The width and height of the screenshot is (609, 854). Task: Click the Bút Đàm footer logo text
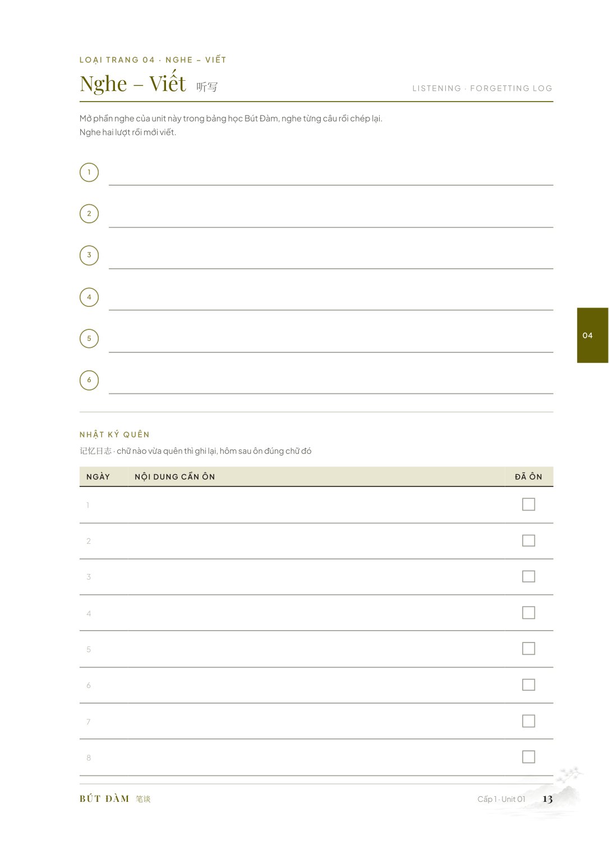point(104,798)
